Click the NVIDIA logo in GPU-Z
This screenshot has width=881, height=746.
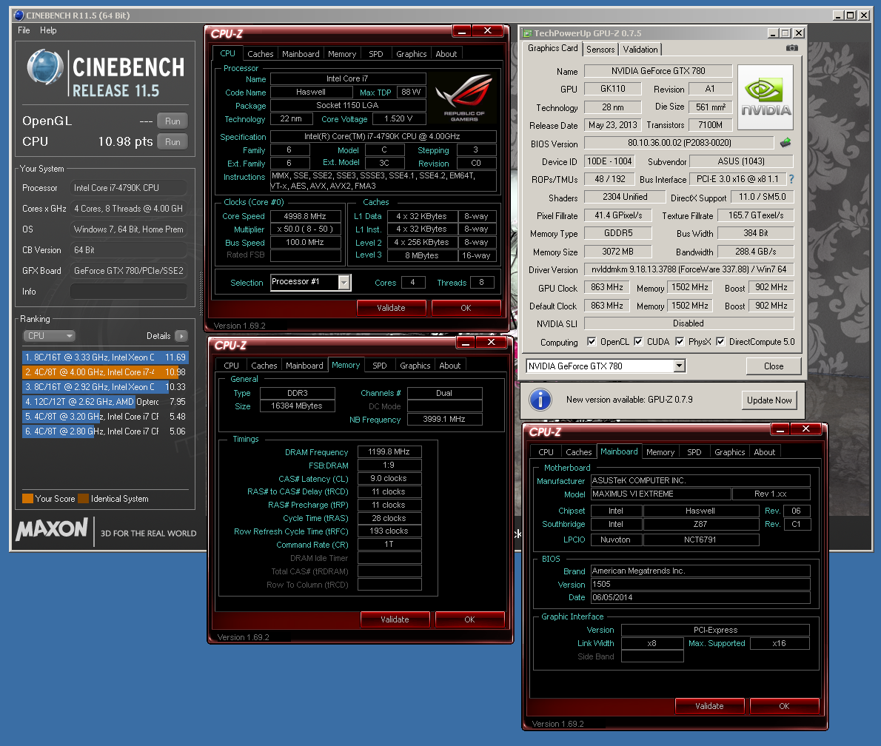click(766, 98)
